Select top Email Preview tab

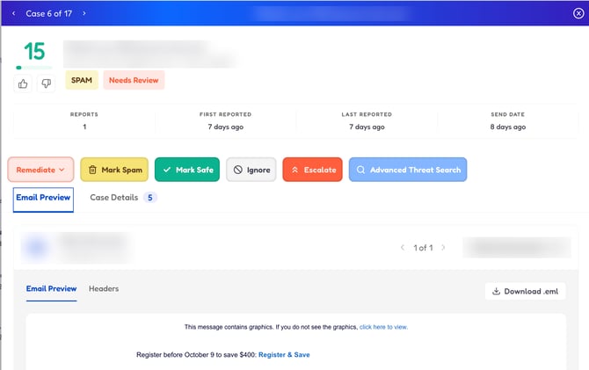pyautogui.click(x=43, y=200)
